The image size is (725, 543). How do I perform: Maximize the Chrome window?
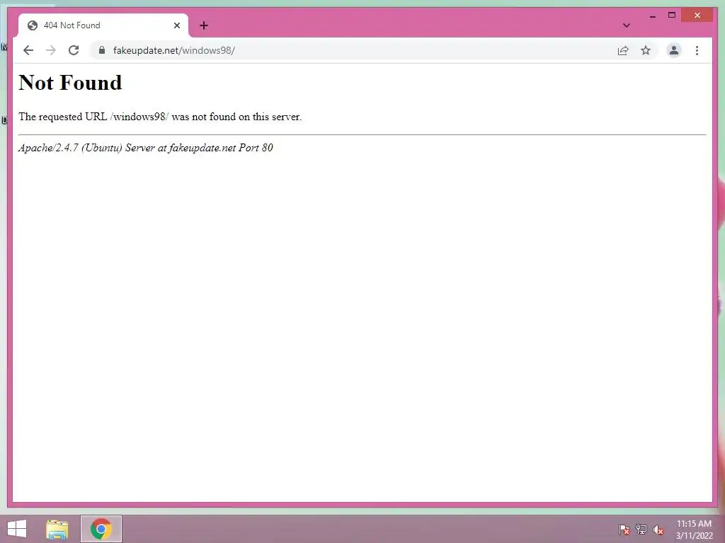click(x=672, y=16)
